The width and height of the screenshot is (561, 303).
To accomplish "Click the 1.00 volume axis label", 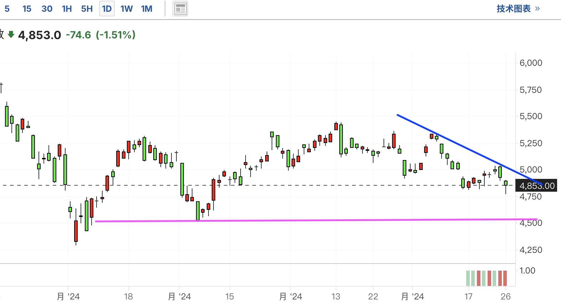I will click(x=527, y=271).
